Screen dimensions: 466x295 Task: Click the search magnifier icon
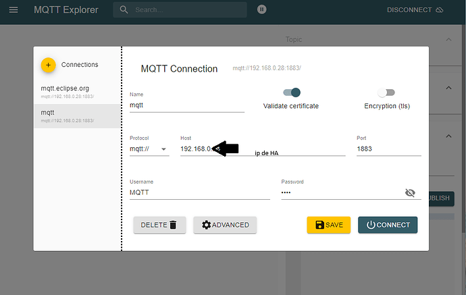124,10
